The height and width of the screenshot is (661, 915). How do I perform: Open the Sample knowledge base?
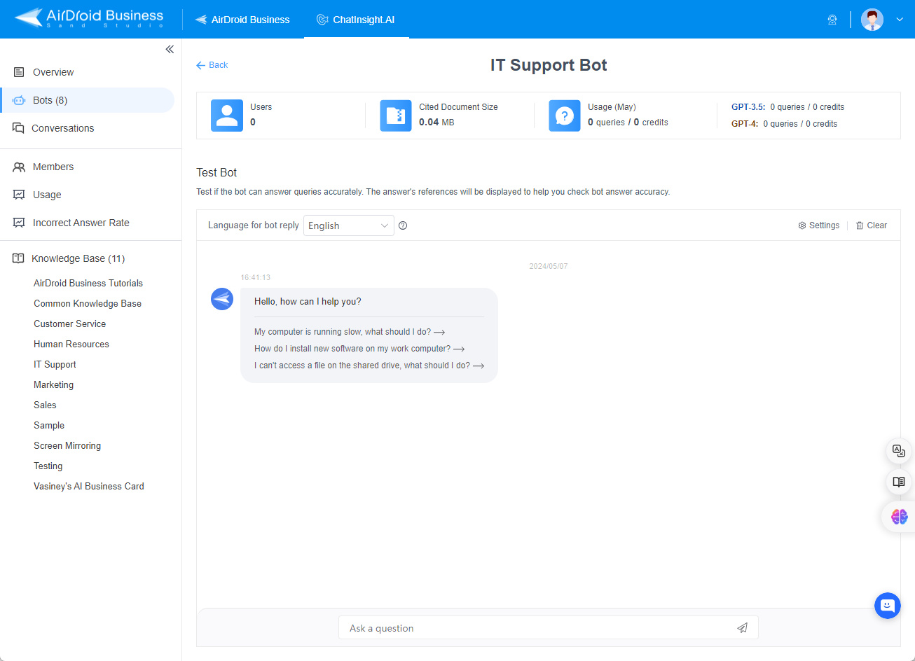coord(49,425)
